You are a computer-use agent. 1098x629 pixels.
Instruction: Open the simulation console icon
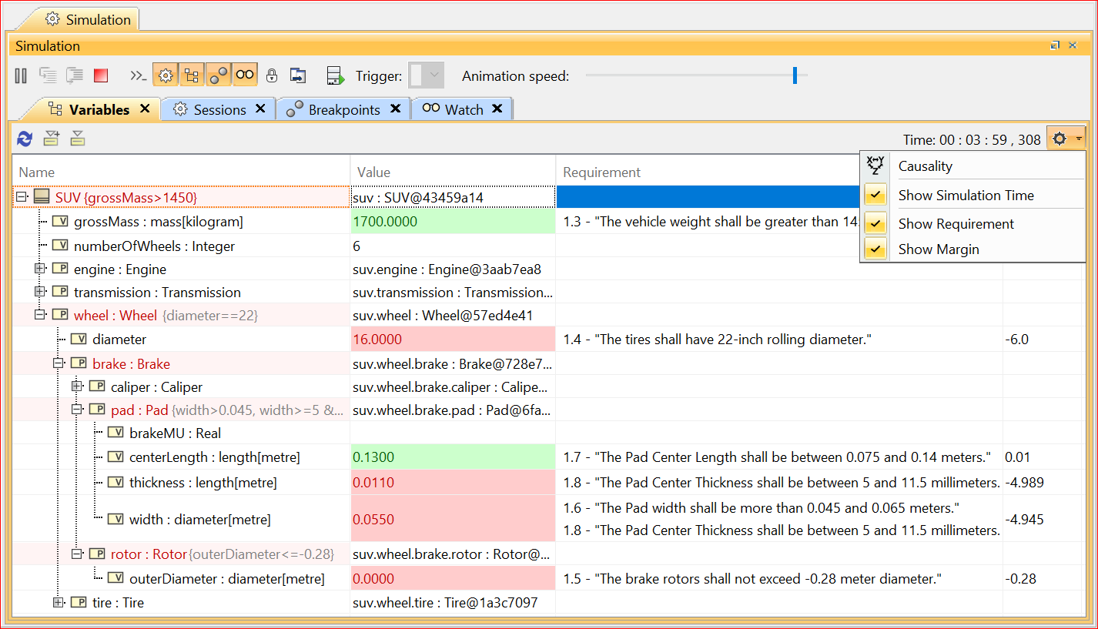click(x=138, y=75)
